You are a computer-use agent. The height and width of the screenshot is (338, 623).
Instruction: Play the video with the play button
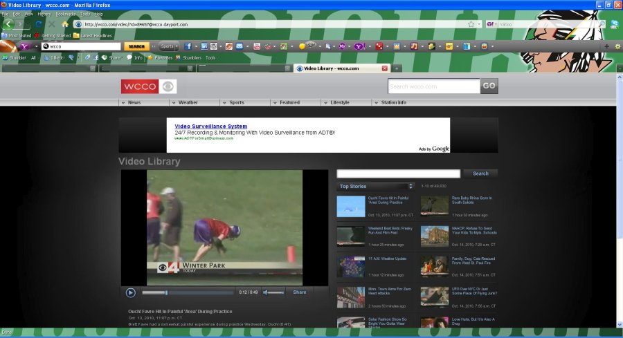click(131, 292)
